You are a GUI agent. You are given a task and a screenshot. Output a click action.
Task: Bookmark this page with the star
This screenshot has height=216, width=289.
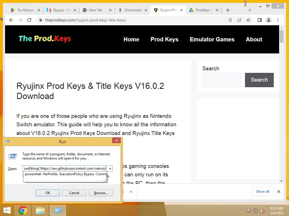248,20
